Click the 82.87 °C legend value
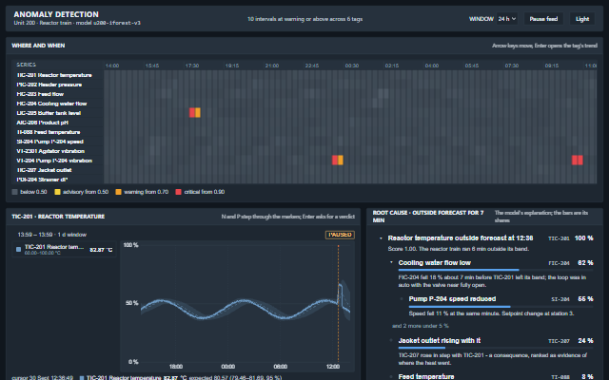The height and width of the screenshot is (380, 609). (x=101, y=250)
